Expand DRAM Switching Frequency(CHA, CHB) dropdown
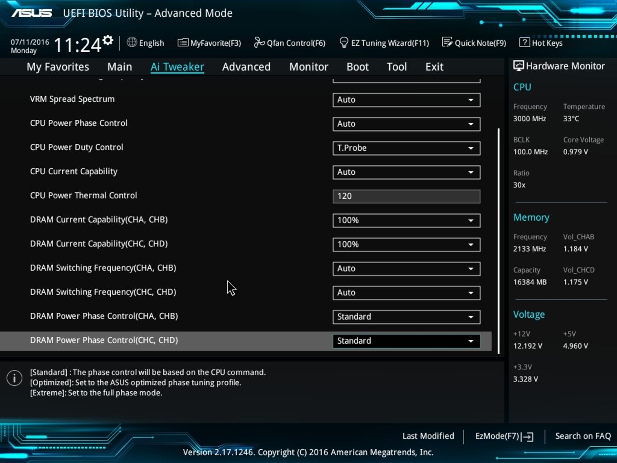 point(406,268)
